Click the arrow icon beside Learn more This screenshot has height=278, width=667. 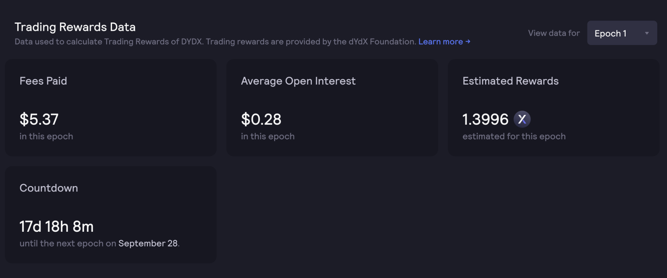tap(468, 42)
